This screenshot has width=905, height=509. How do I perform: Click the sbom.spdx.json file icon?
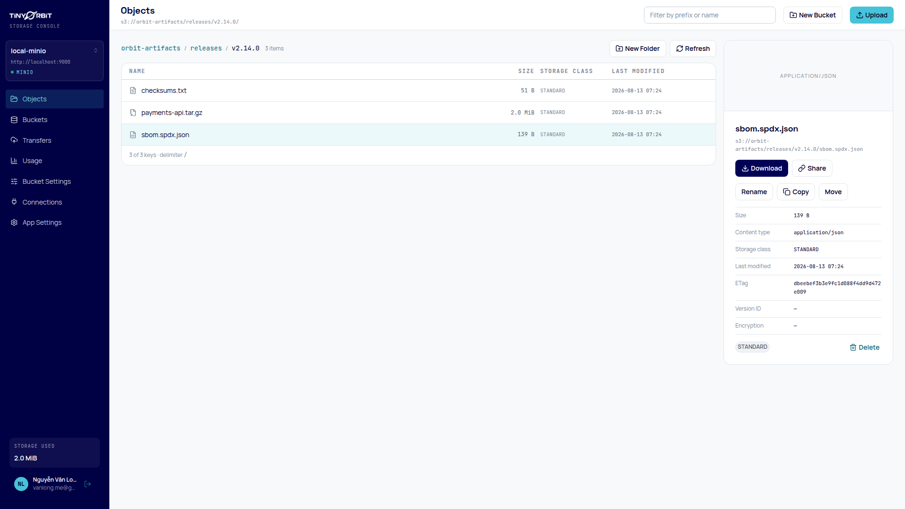(133, 135)
